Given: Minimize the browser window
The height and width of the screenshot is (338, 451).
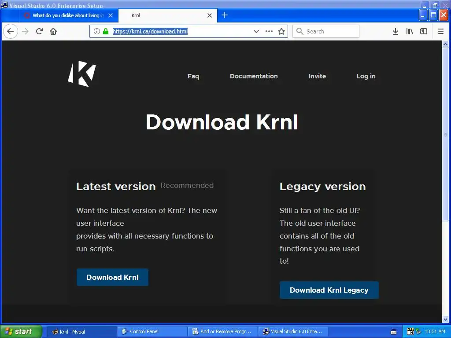Looking at the screenshot, I should click(x=423, y=15).
